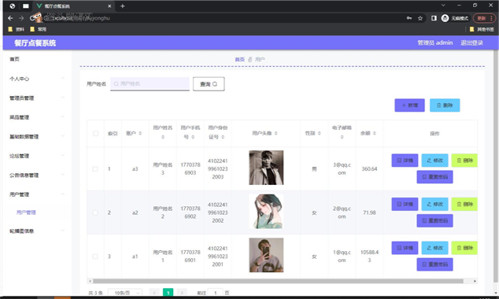Sort the 账户 column using its sort arrows

(140, 133)
